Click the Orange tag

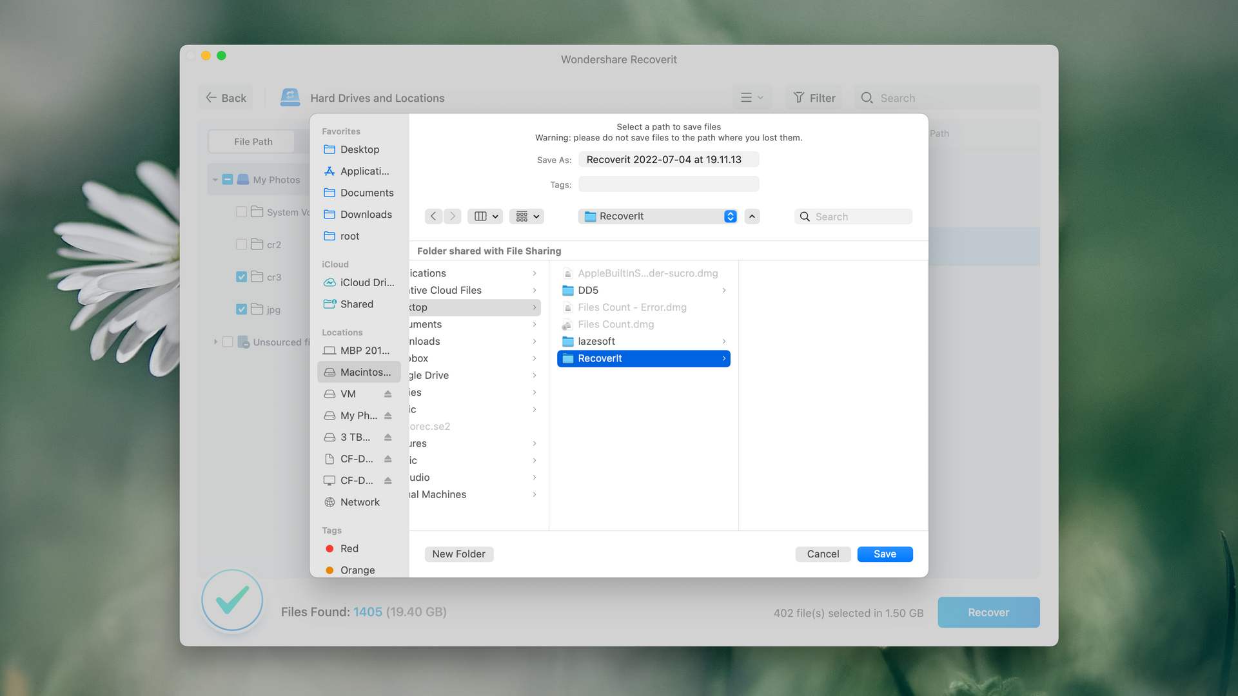(358, 570)
